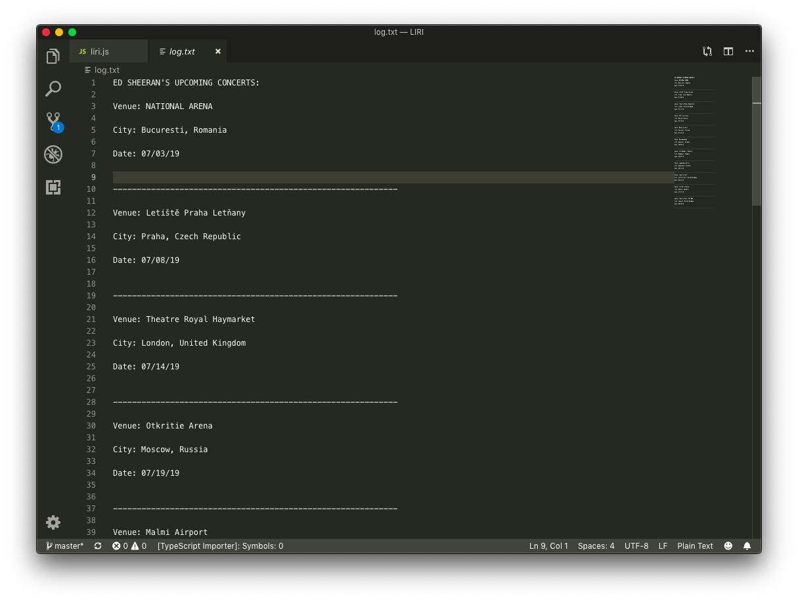This screenshot has height=602, width=798.
Task: Click the feedback smiley icon
Action: (x=728, y=546)
